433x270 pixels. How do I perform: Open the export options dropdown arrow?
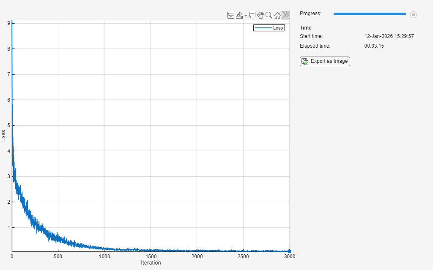coord(246,16)
